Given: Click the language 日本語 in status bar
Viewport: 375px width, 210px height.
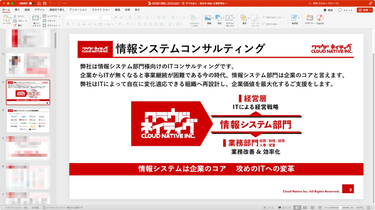Looking at the screenshot, I should [35, 208].
